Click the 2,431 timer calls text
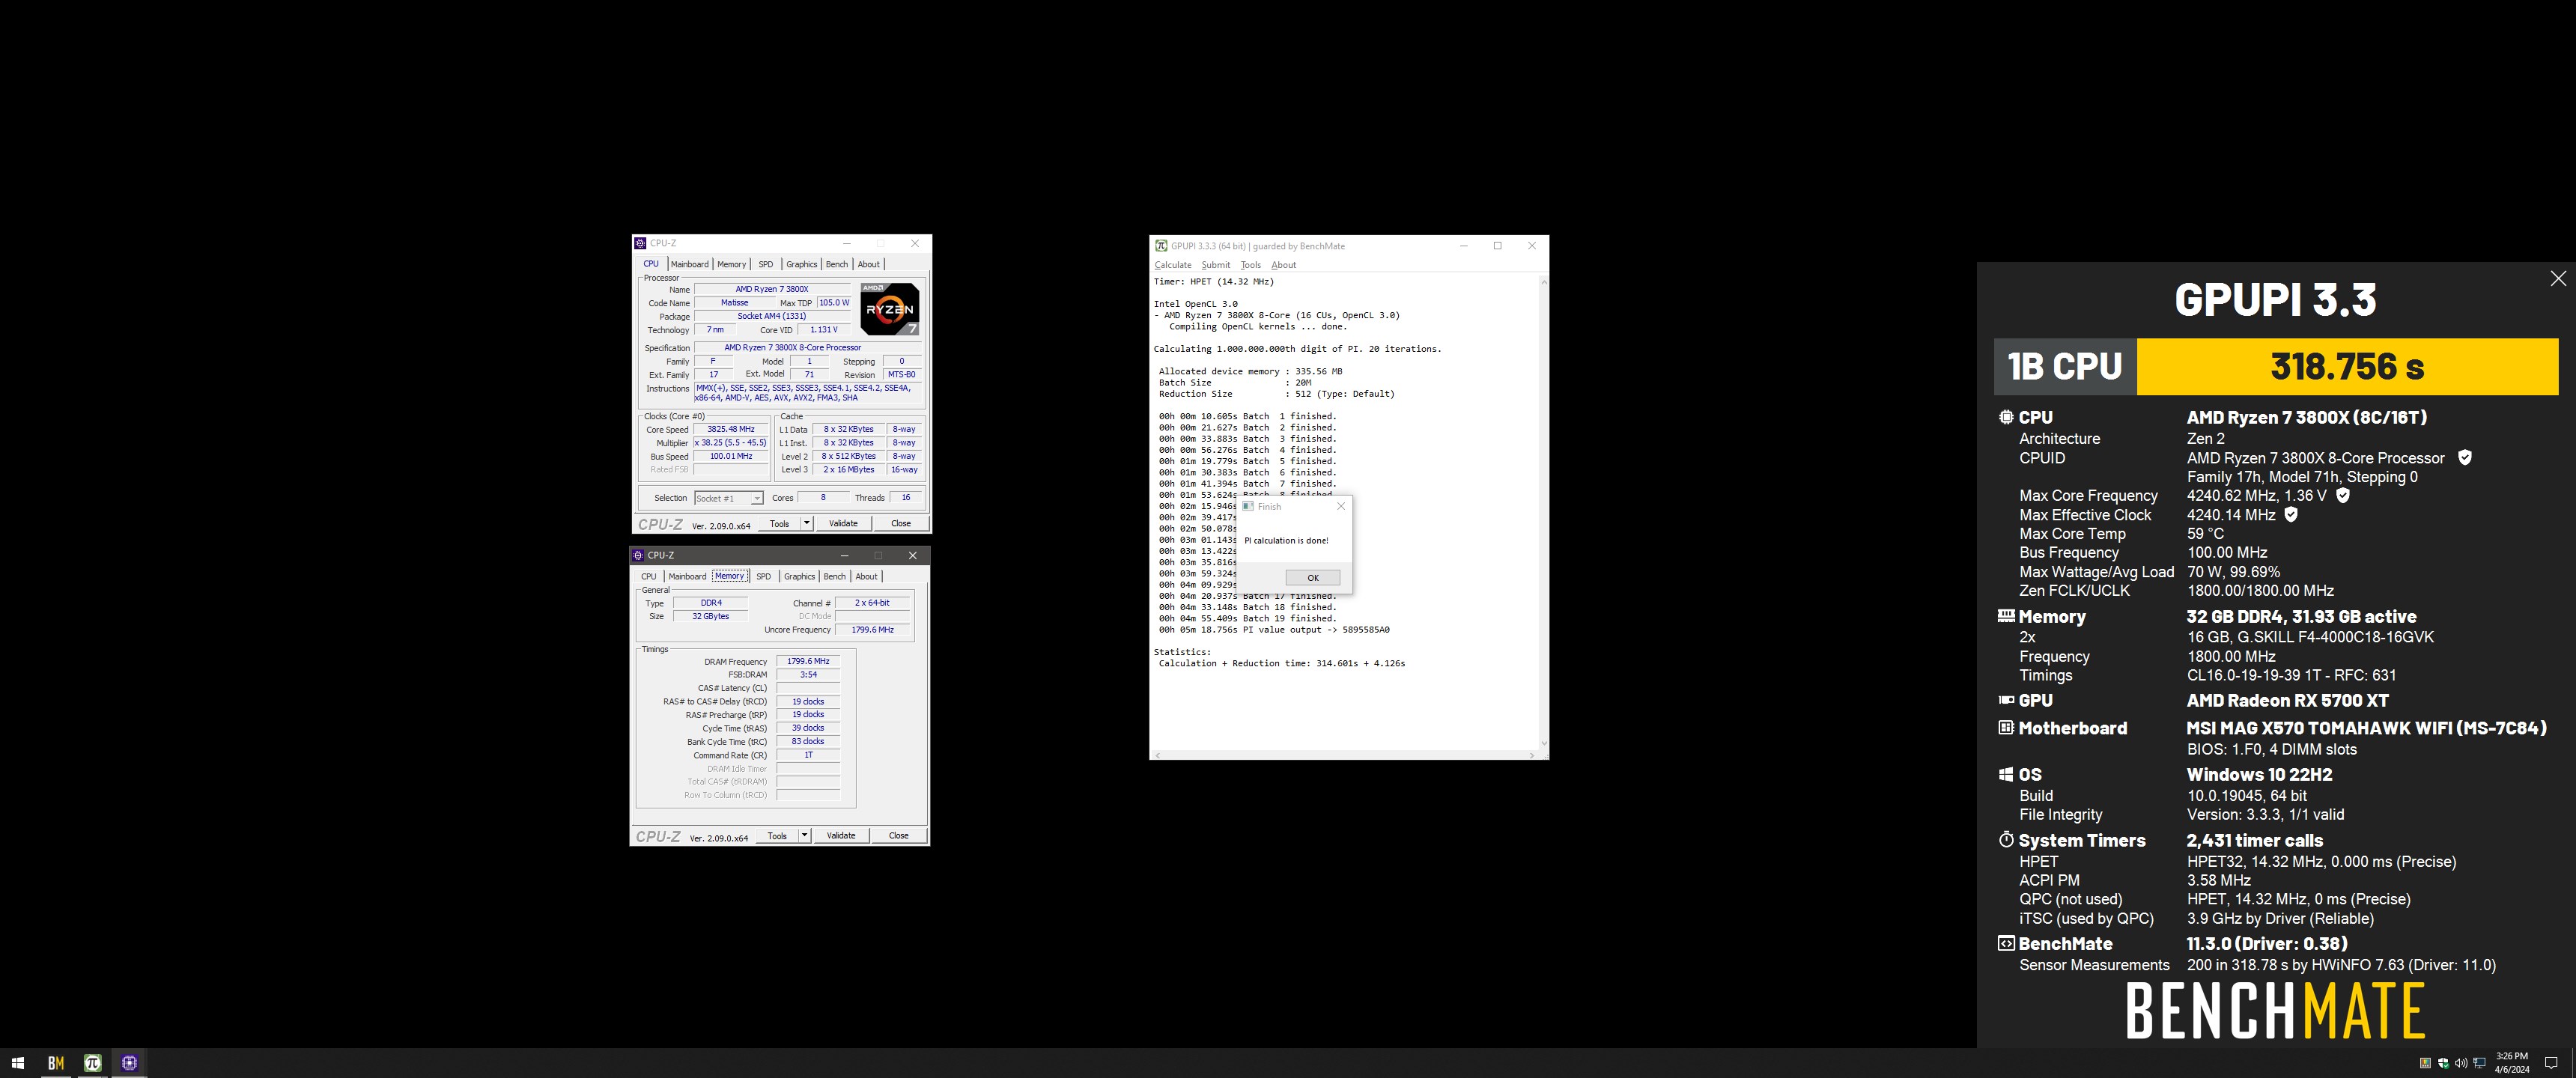Viewport: 2576px width, 1078px height. pyautogui.click(x=2254, y=840)
